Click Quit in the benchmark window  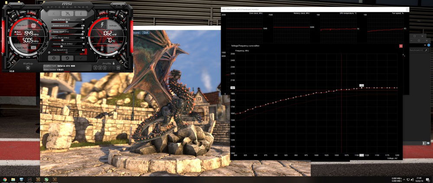(145, 33)
